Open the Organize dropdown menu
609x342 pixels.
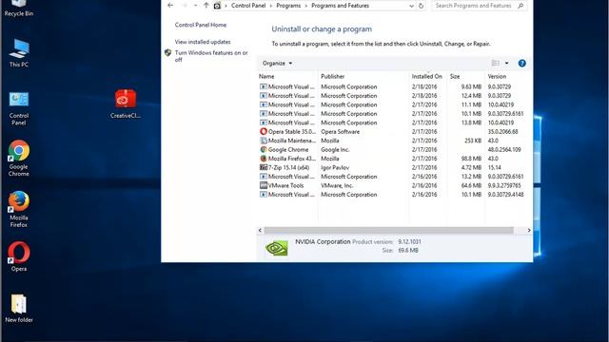pyautogui.click(x=277, y=64)
